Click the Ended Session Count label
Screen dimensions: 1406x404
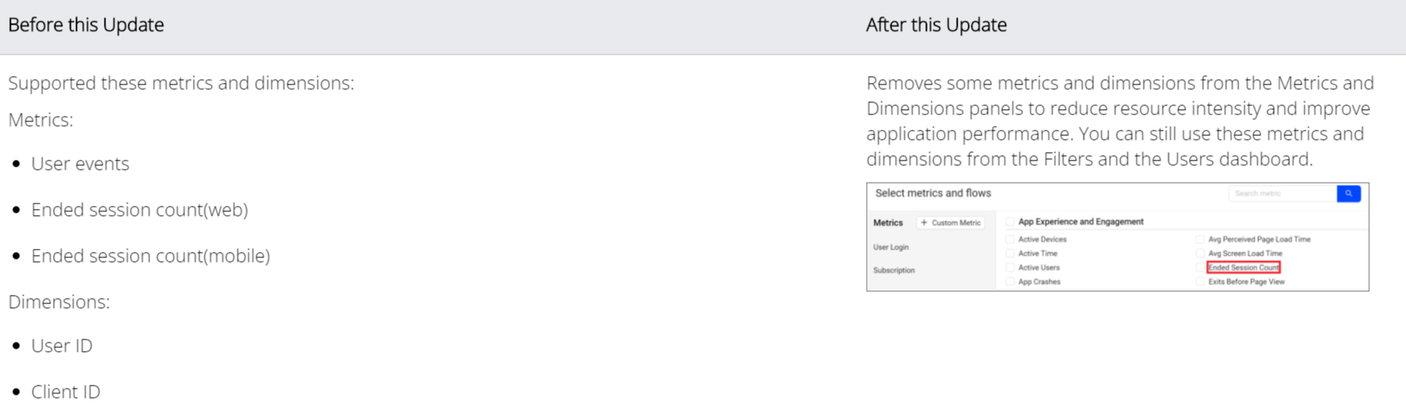[x=1244, y=268]
